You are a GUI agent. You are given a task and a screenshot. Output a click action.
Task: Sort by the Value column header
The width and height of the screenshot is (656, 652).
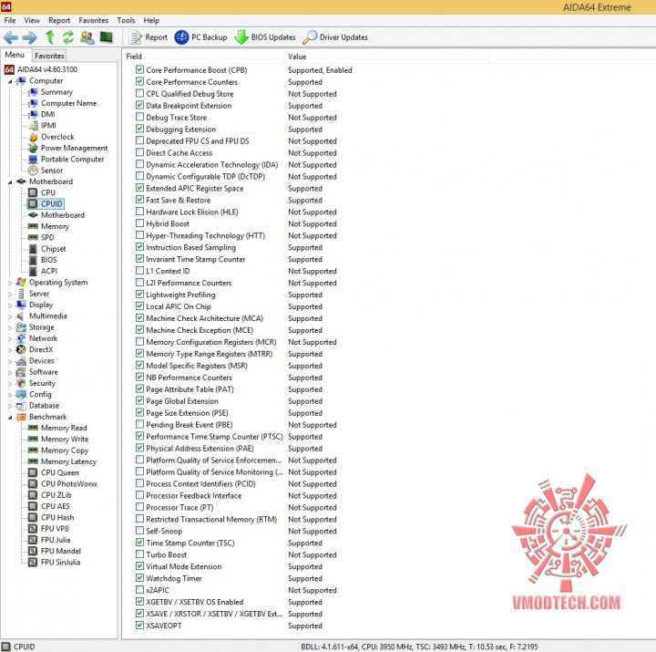tap(386, 57)
